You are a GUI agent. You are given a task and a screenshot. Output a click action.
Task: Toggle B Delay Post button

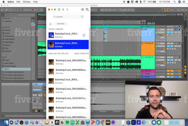click(x=179, y=74)
